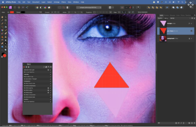The width and height of the screenshot is (196, 127).
Task: Open gear settings for Set effect colour
Action: 48,92
